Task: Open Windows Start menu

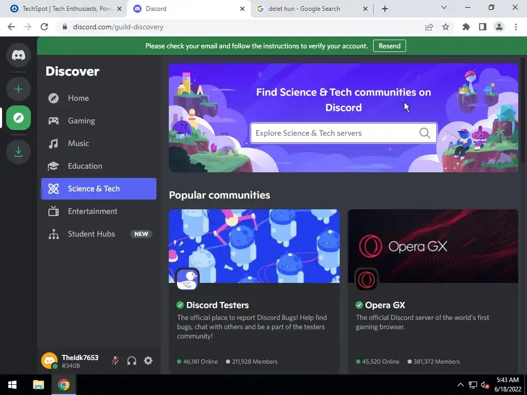Action: pos(12,385)
